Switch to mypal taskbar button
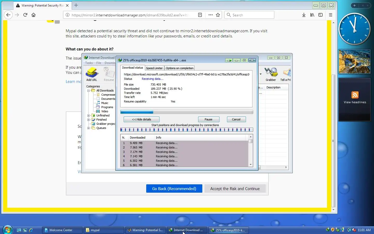The image size is (374, 234). point(104,230)
